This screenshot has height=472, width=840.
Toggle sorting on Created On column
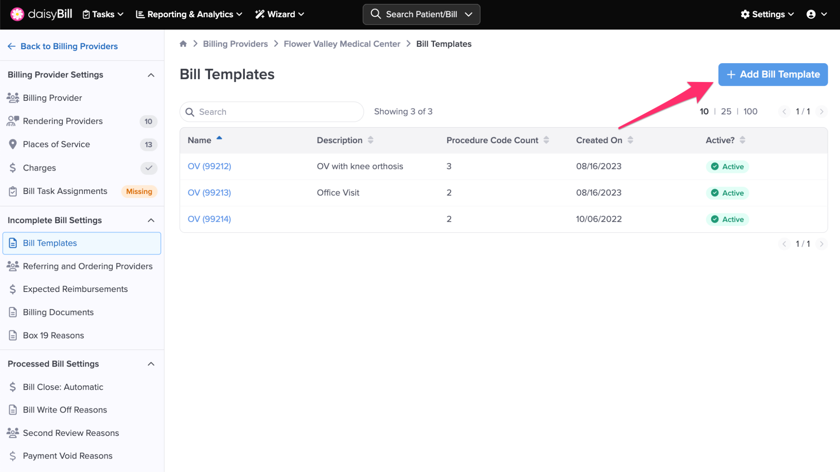coord(630,140)
